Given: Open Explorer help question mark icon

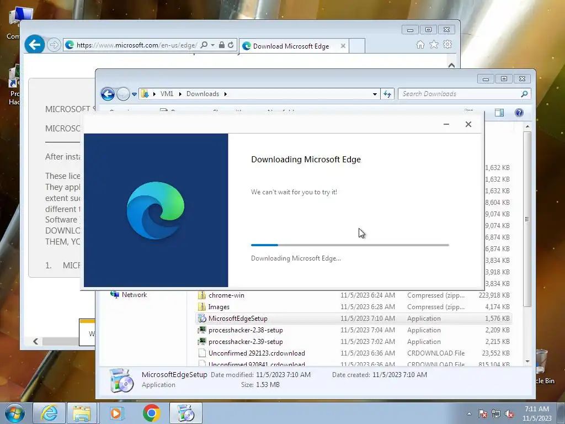Looking at the screenshot, I should [519, 113].
